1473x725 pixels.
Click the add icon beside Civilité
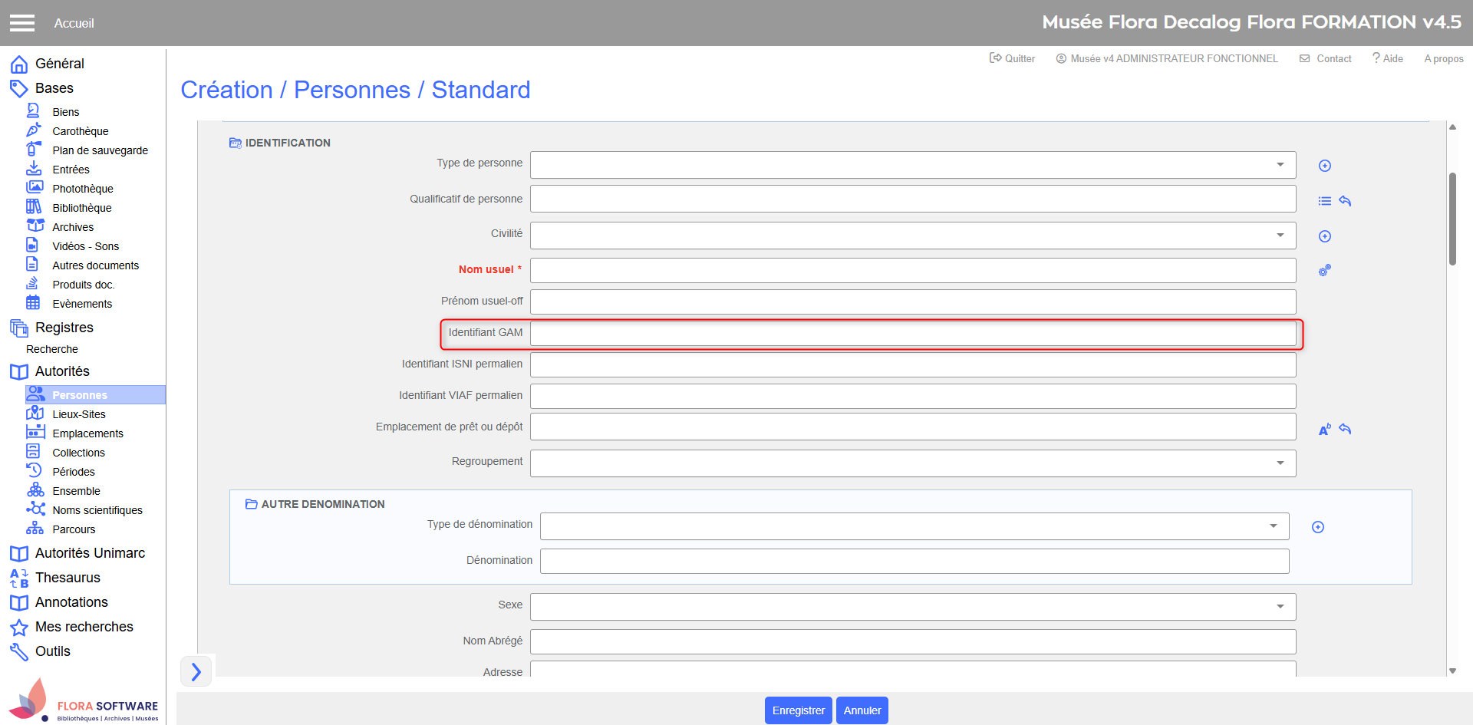click(1324, 236)
